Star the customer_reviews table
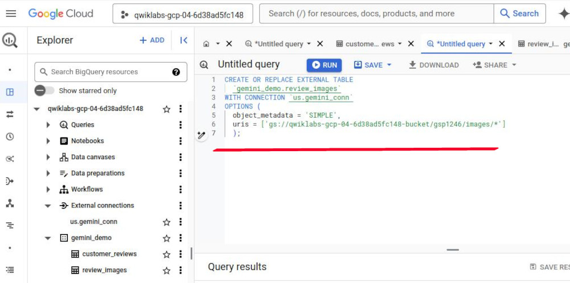 pyautogui.click(x=166, y=255)
